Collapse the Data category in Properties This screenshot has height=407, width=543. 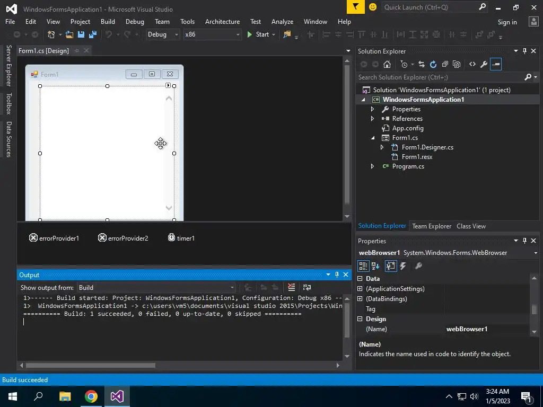360,279
